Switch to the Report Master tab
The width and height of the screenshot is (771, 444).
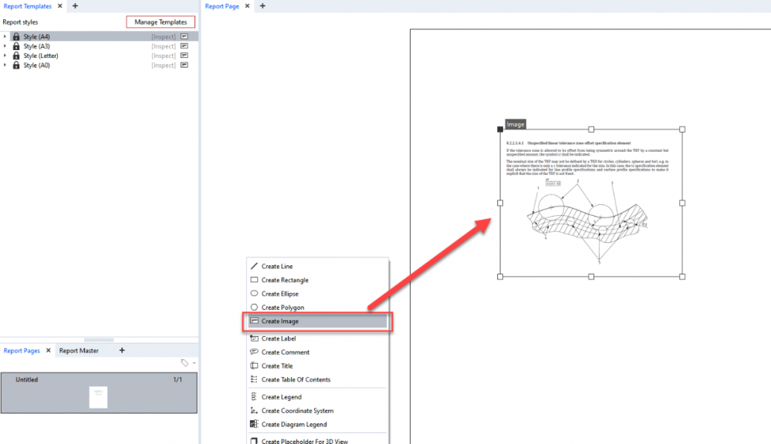click(x=79, y=351)
